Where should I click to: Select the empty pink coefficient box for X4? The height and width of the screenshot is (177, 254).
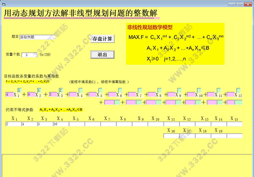click(x=73, y=94)
